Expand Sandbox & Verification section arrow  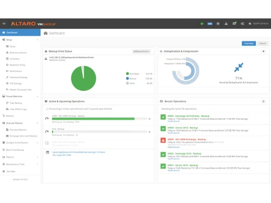tap(37, 142)
